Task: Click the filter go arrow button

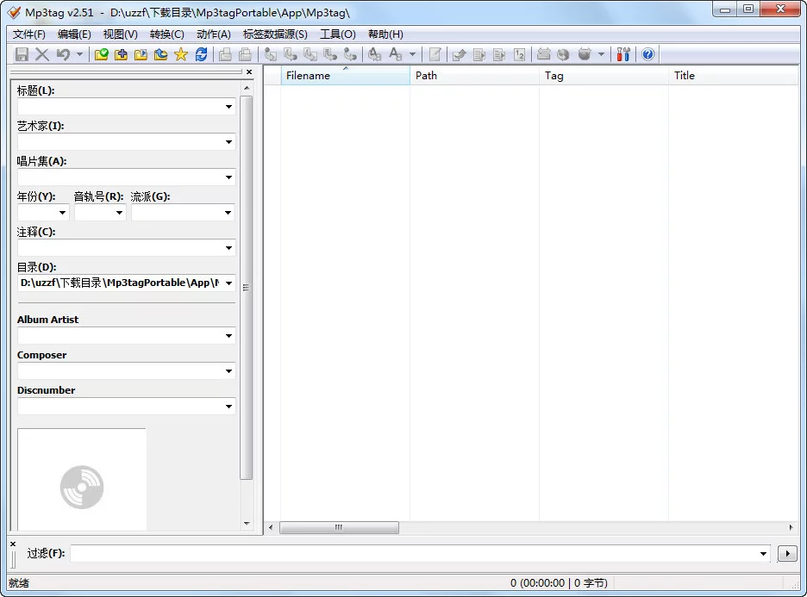Action: click(x=787, y=553)
